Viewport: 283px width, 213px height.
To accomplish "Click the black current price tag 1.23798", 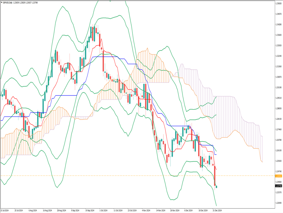I will (278, 186).
